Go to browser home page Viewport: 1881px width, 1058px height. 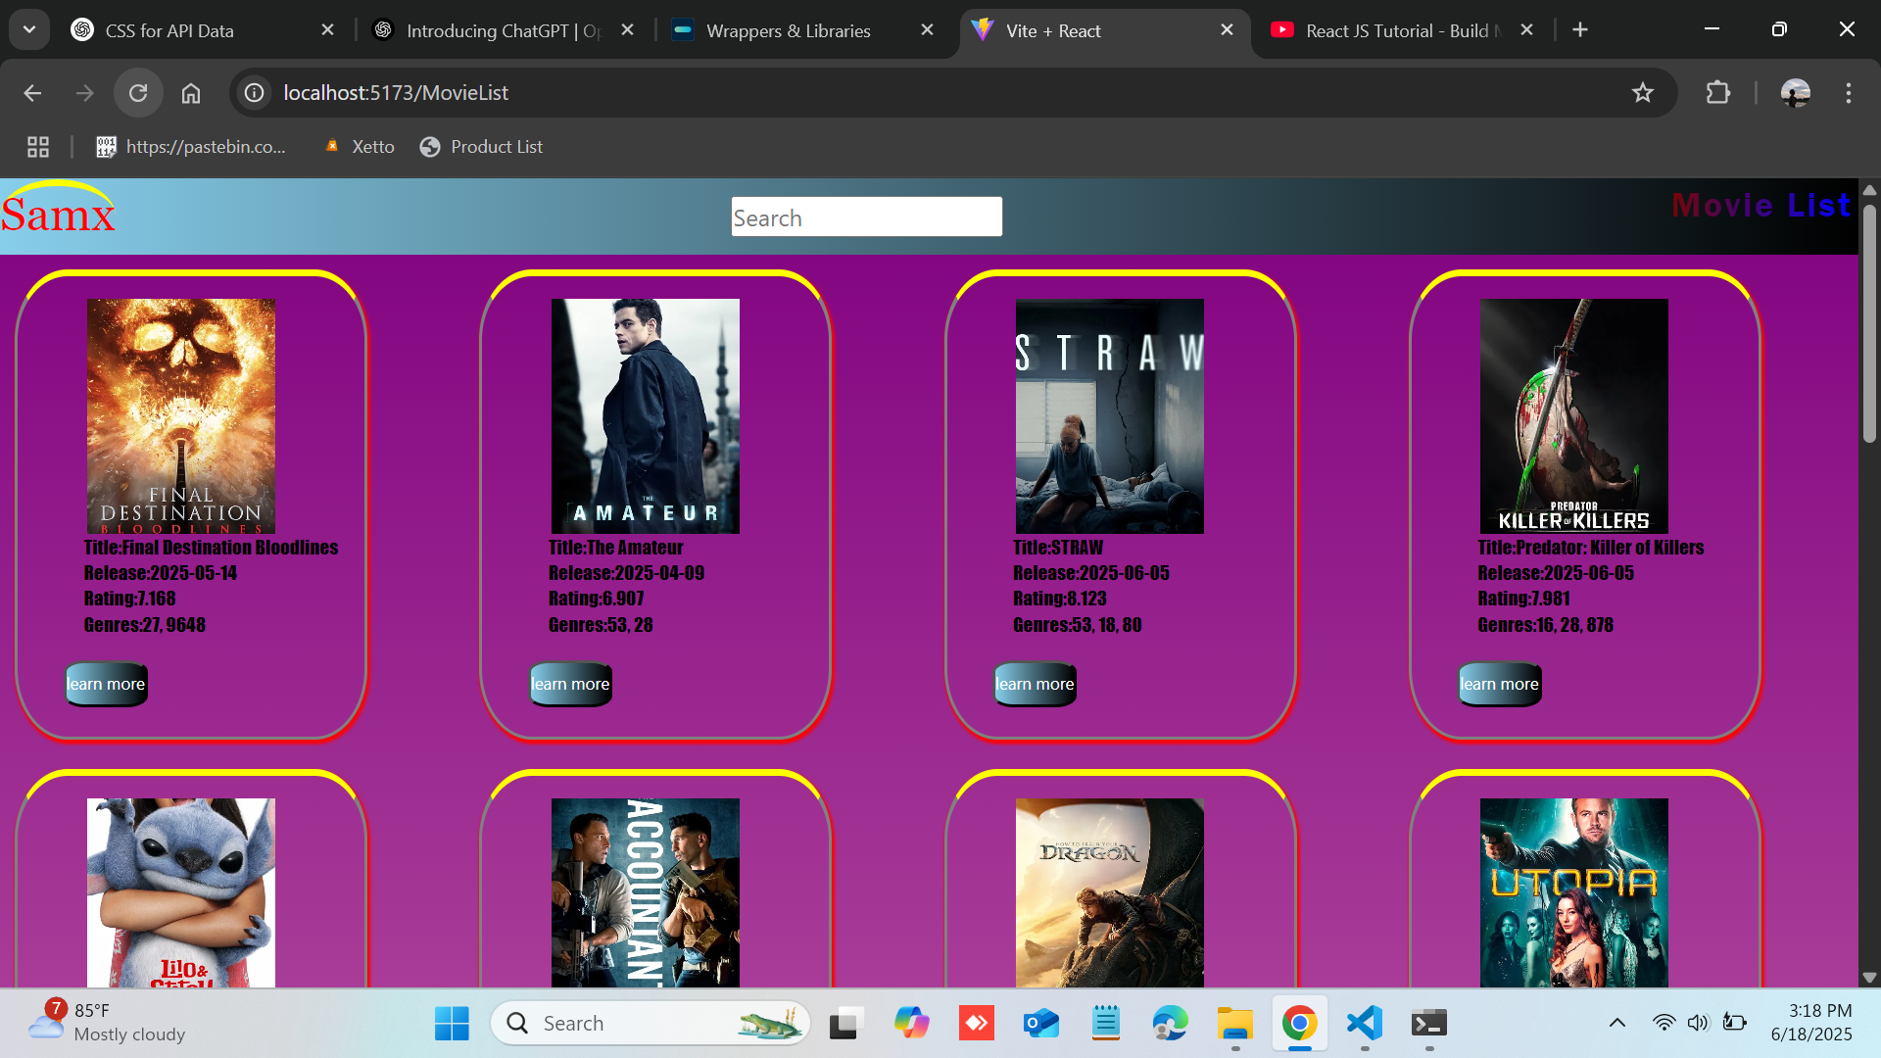point(191,93)
